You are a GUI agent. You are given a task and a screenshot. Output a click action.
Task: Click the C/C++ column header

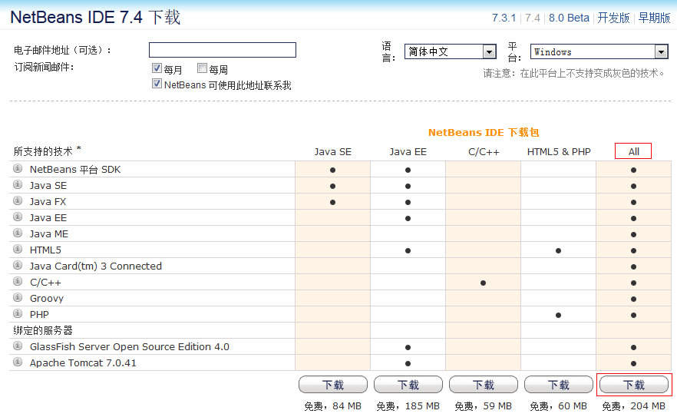tap(484, 152)
